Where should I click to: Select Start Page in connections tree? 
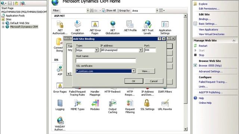tap(7, 8)
